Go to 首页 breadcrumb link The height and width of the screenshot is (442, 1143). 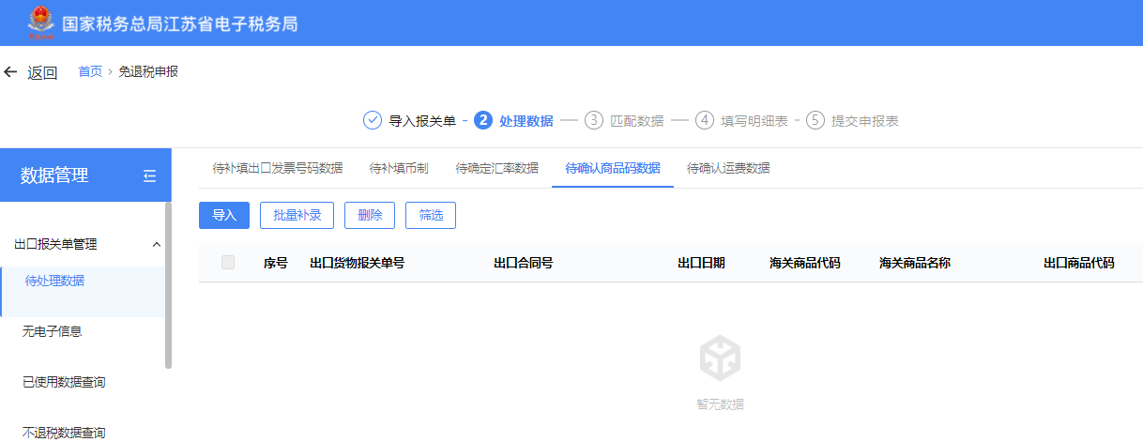[90, 72]
